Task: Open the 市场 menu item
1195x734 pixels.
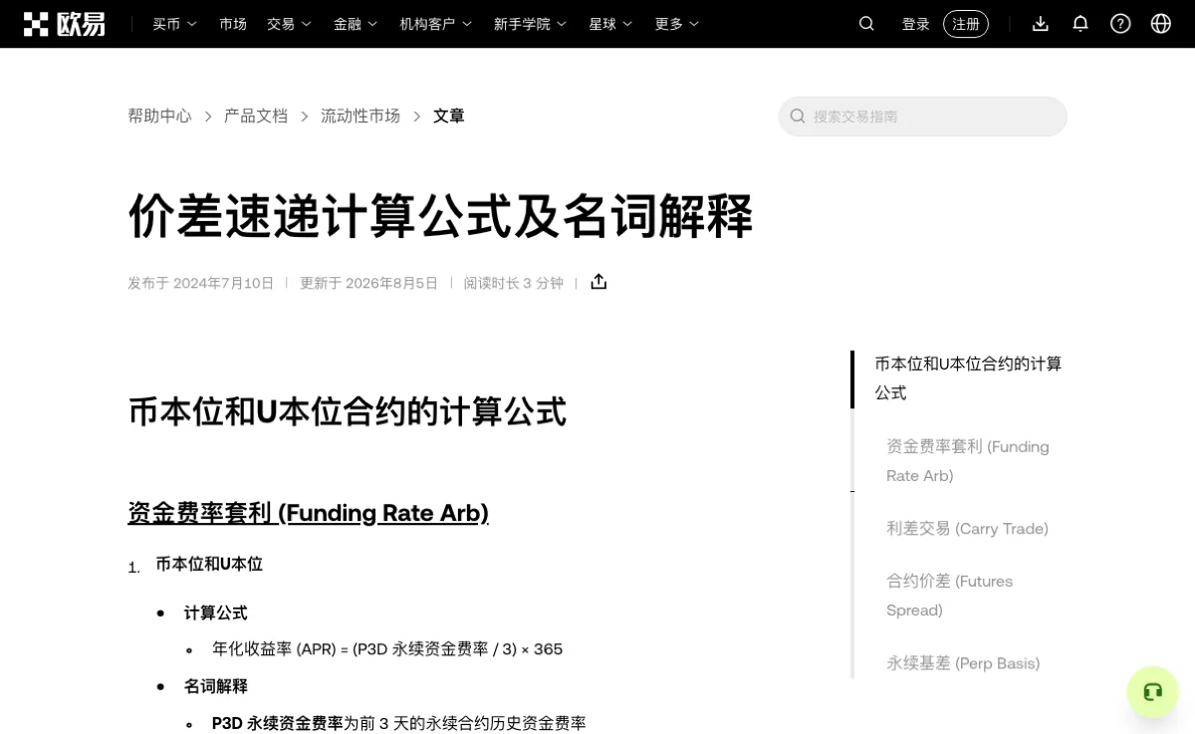Action: point(233,24)
